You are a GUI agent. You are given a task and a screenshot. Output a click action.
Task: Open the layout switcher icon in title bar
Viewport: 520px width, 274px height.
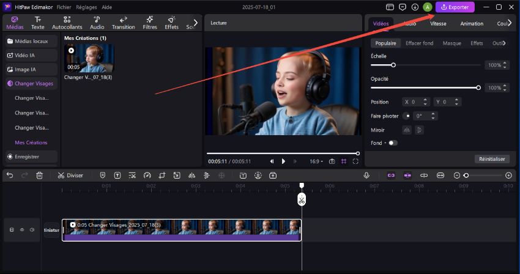(x=390, y=7)
